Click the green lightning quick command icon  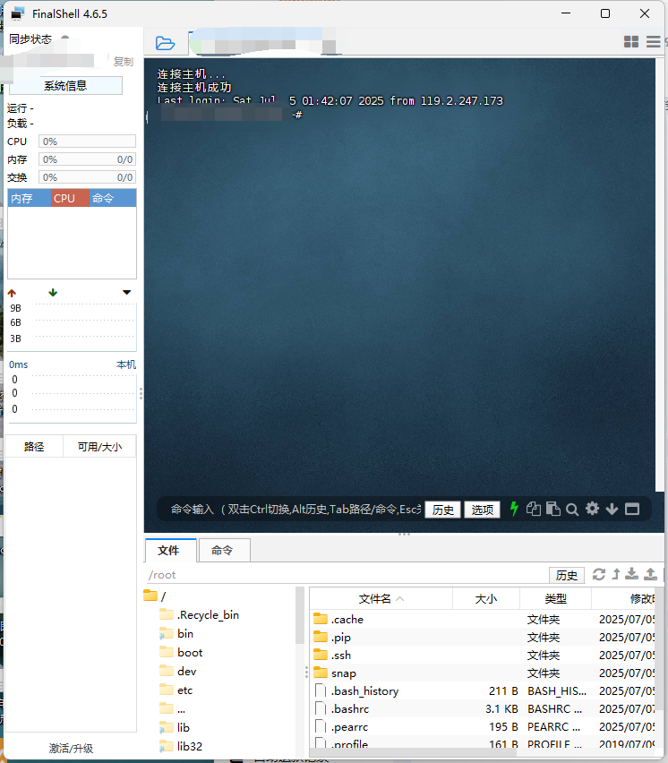(514, 509)
